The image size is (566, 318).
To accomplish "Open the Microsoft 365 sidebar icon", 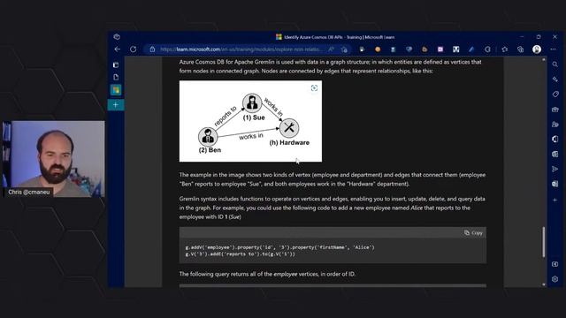I will click(555, 140).
